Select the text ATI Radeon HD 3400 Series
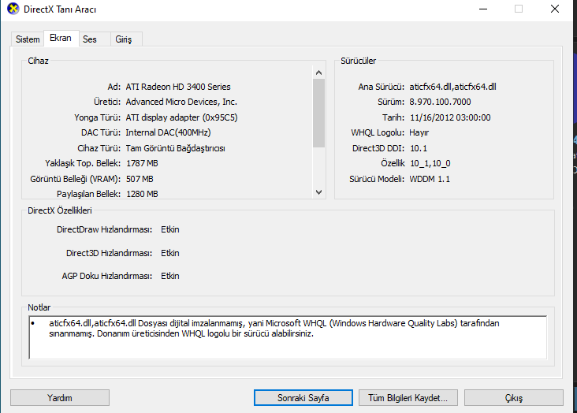Screen dimensions: 577x413 click(178, 87)
